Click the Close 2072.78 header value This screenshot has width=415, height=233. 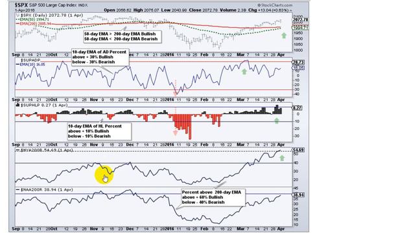(203, 10)
